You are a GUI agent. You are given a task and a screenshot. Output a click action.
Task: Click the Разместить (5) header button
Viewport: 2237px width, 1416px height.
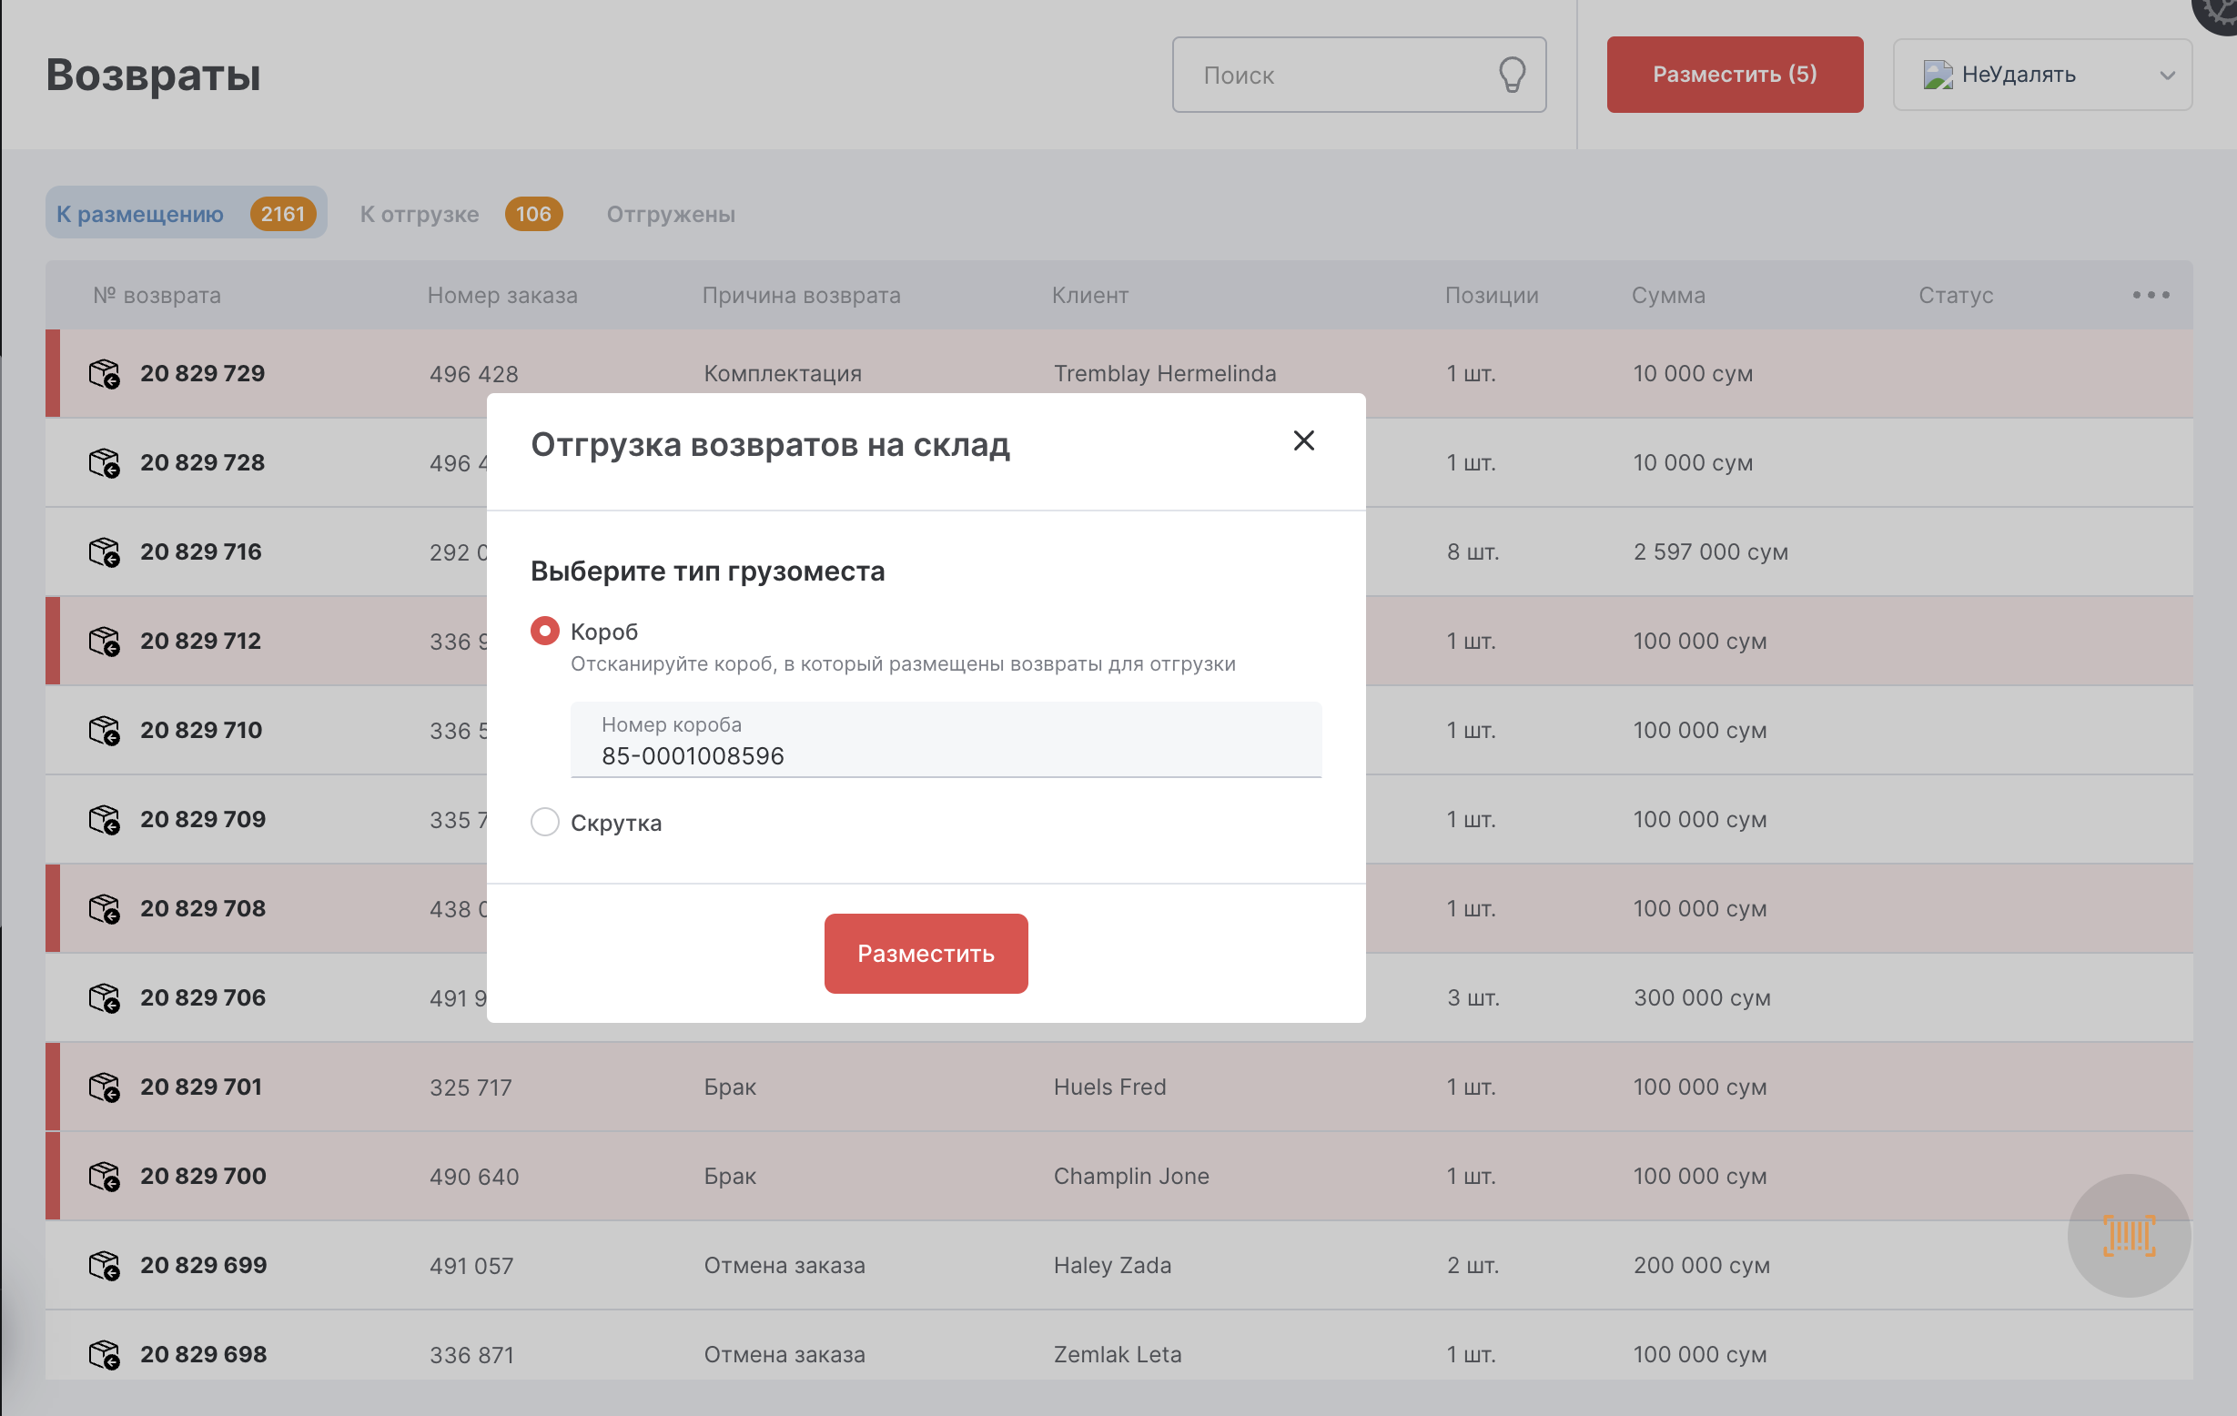pos(1735,76)
